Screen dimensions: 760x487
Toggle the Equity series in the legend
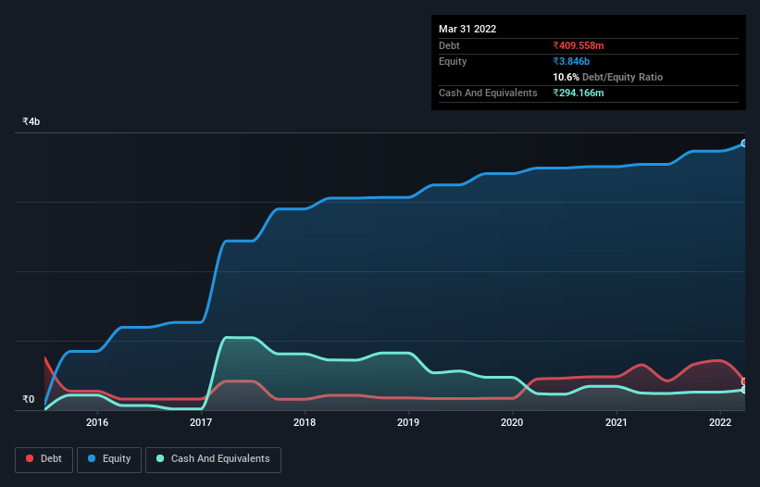[109, 459]
